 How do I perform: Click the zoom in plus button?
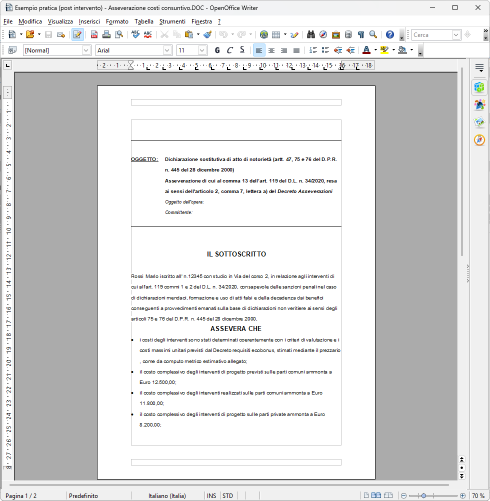[x=462, y=495]
